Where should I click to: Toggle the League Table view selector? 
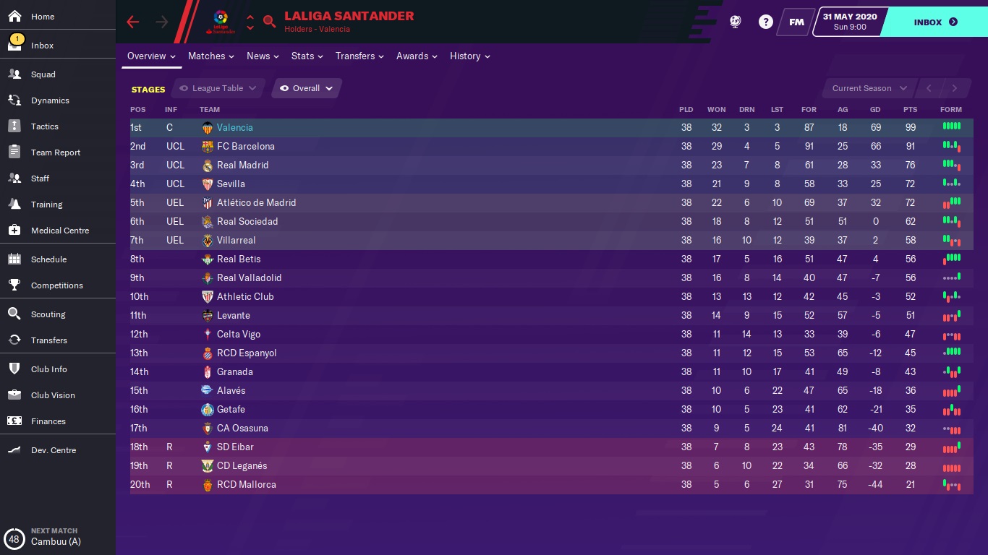point(218,88)
